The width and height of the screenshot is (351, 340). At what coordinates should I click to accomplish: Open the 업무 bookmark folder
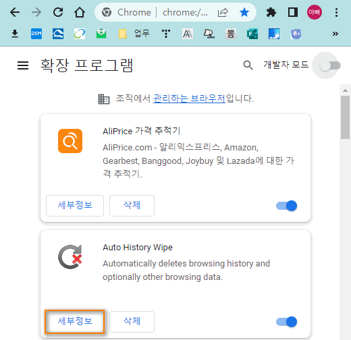[x=134, y=34]
